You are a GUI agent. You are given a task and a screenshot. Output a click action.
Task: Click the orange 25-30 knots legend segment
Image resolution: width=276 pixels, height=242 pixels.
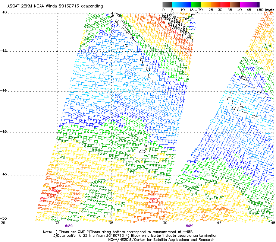(216, 4)
